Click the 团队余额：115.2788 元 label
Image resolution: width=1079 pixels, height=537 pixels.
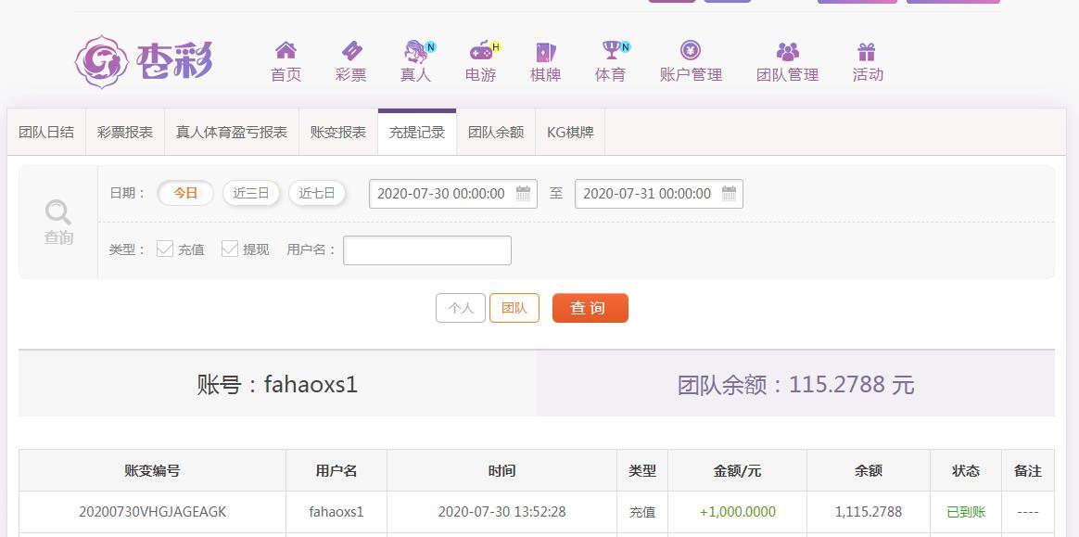point(795,384)
